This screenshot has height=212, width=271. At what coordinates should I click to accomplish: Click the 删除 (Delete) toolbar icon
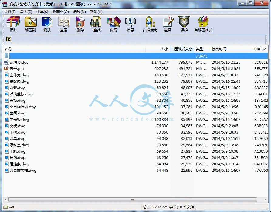[x=80, y=22]
